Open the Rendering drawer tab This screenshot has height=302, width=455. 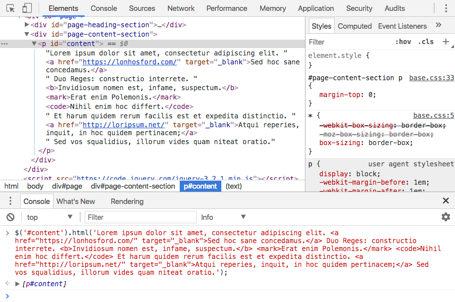[127, 201]
